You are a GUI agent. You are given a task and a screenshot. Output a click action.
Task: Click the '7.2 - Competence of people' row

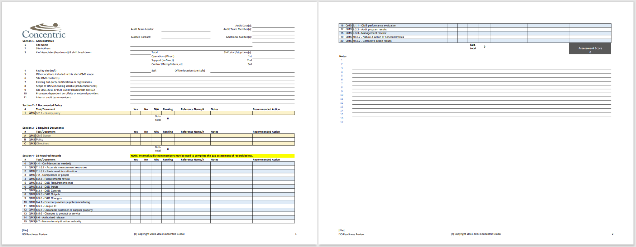point(158,175)
